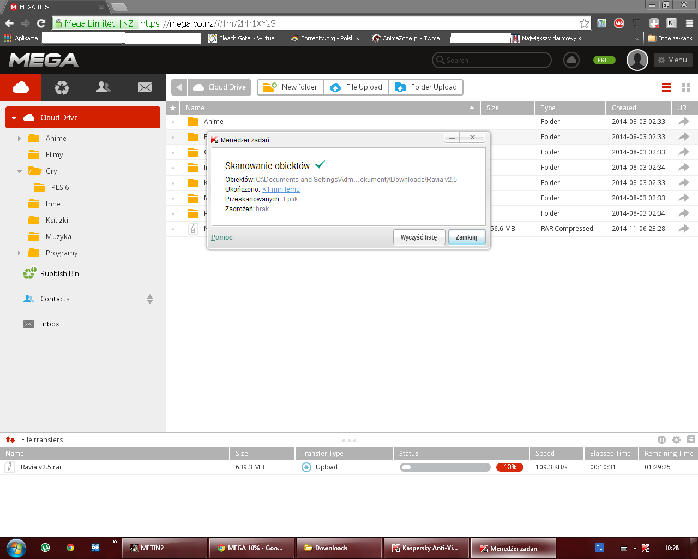Click the MEGA logo
This screenshot has width=698, height=559.
click(x=44, y=60)
